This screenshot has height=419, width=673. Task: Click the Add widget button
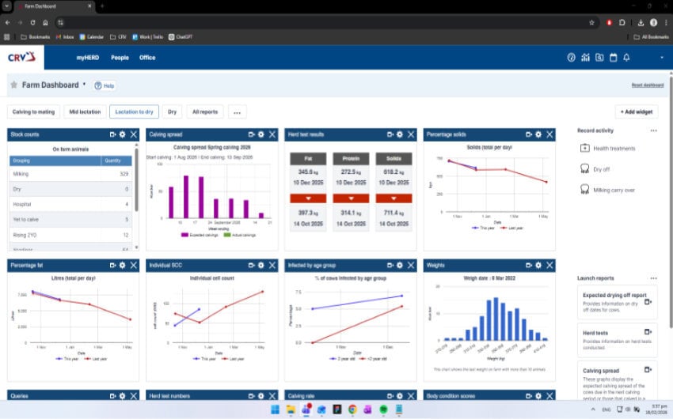pyautogui.click(x=636, y=112)
